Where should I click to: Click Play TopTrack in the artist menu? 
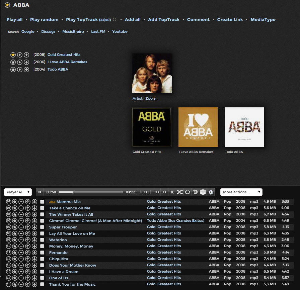82,20
